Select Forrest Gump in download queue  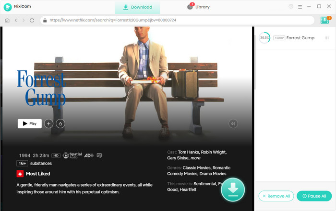click(295, 38)
